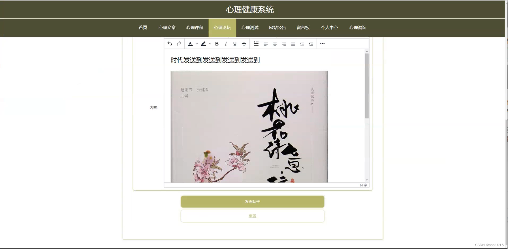The width and height of the screenshot is (508, 249).
Task: Click the 14 字 word count
Action: [363, 185]
